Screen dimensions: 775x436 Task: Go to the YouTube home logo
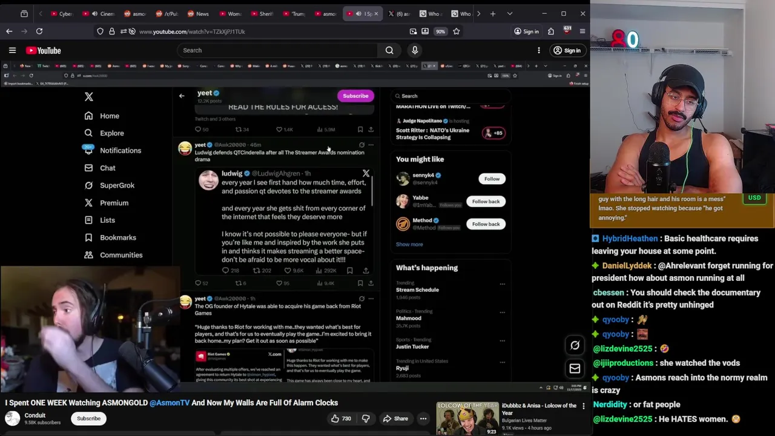[x=43, y=50]
